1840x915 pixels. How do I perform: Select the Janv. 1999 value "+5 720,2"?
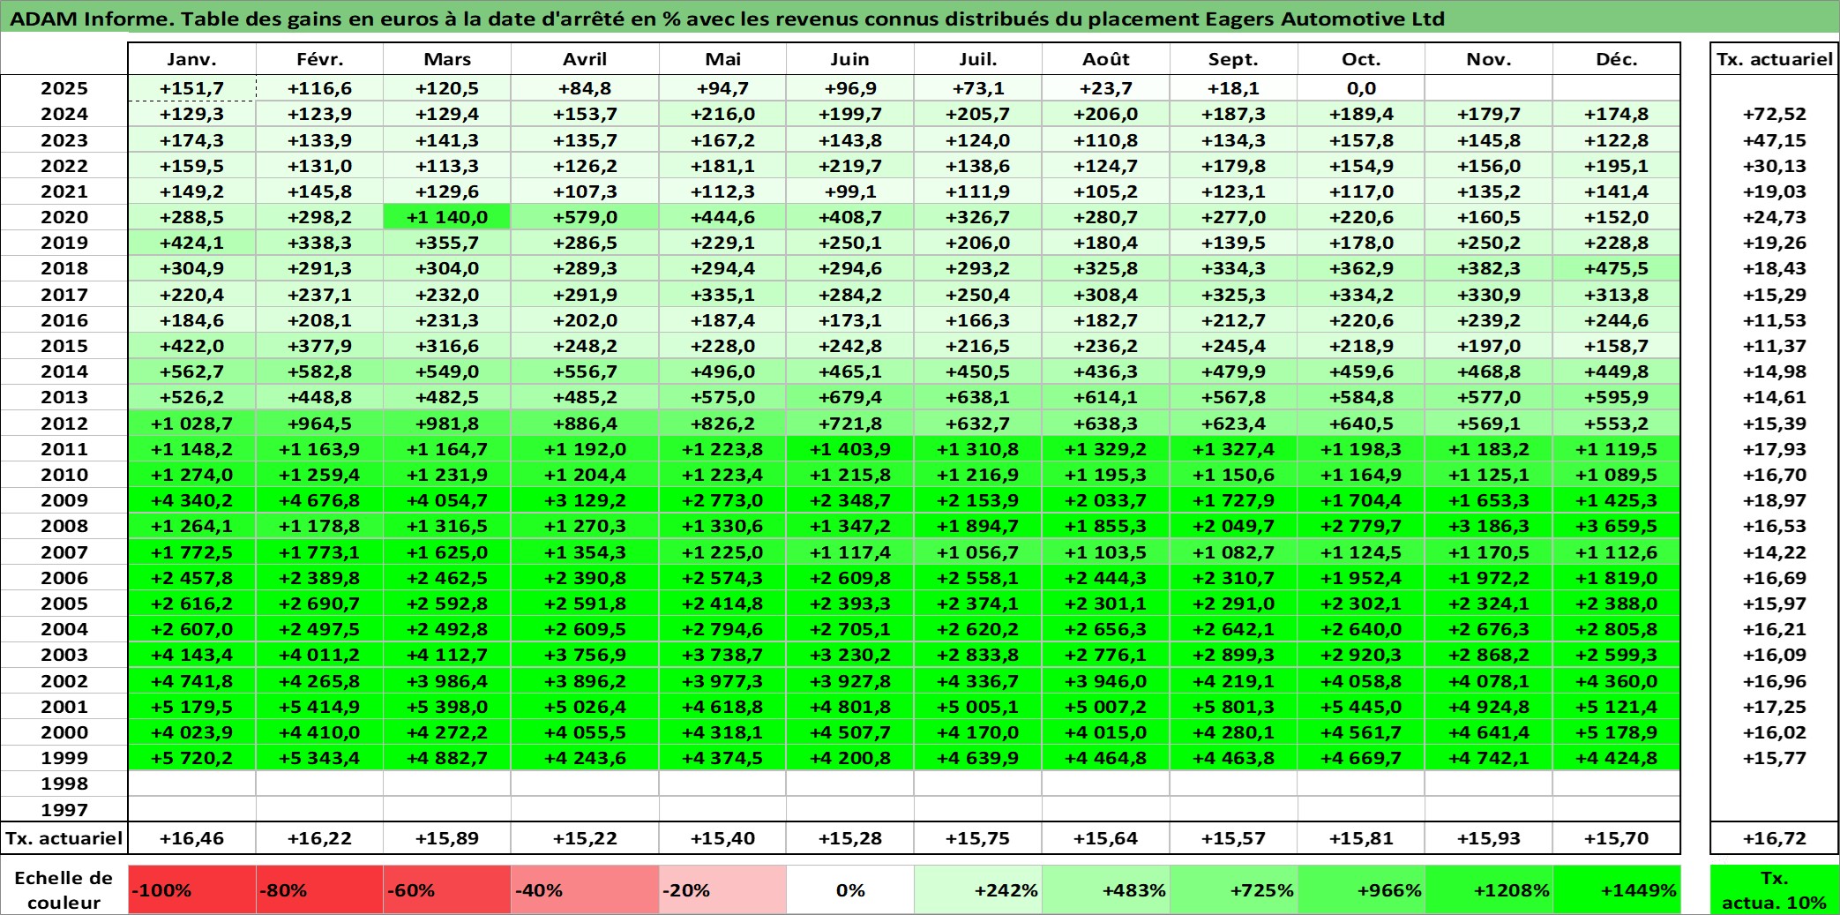tap(191, 758)
